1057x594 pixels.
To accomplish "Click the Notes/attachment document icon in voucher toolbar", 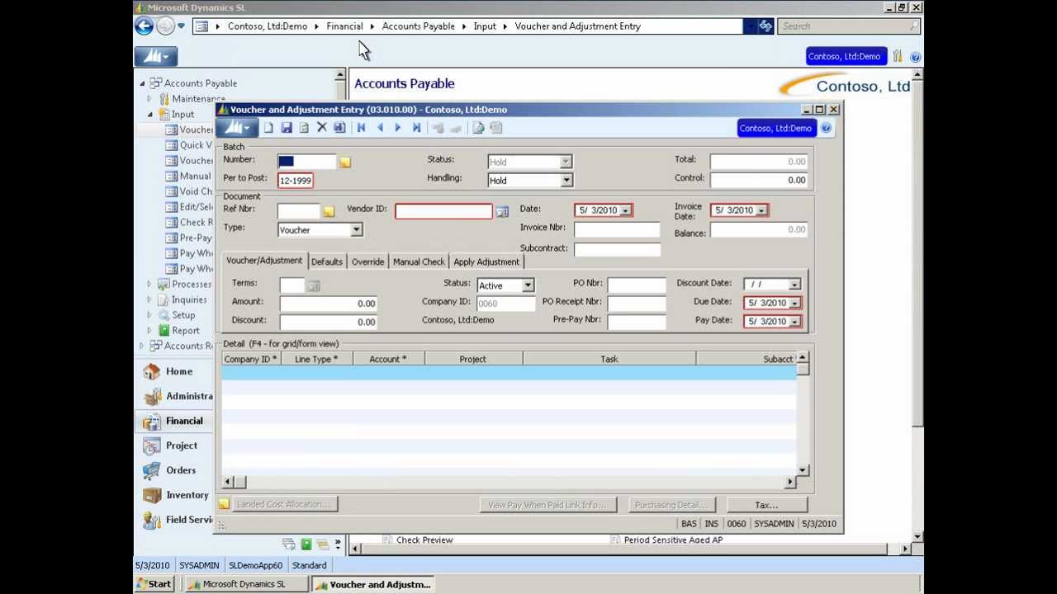I will [478, 128].
